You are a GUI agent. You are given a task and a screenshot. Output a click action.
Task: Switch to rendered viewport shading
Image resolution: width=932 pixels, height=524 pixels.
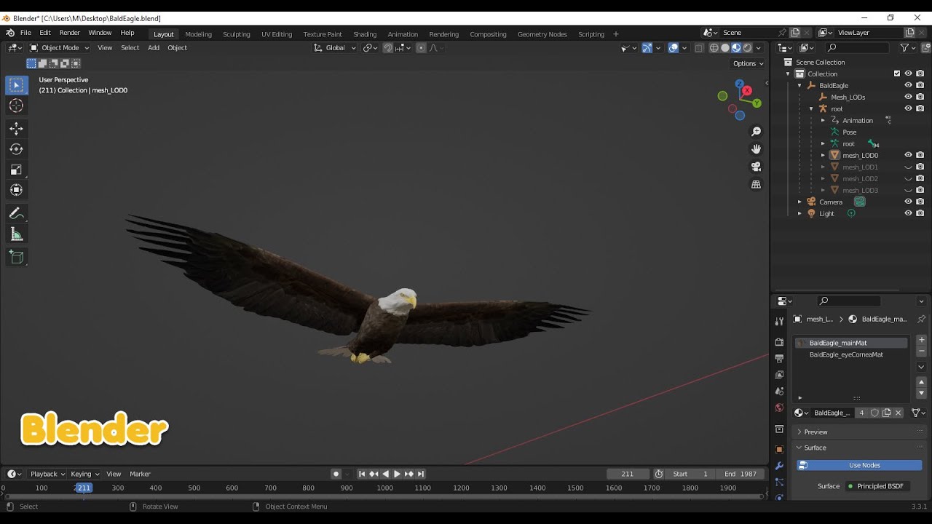[x=747, y=48]
